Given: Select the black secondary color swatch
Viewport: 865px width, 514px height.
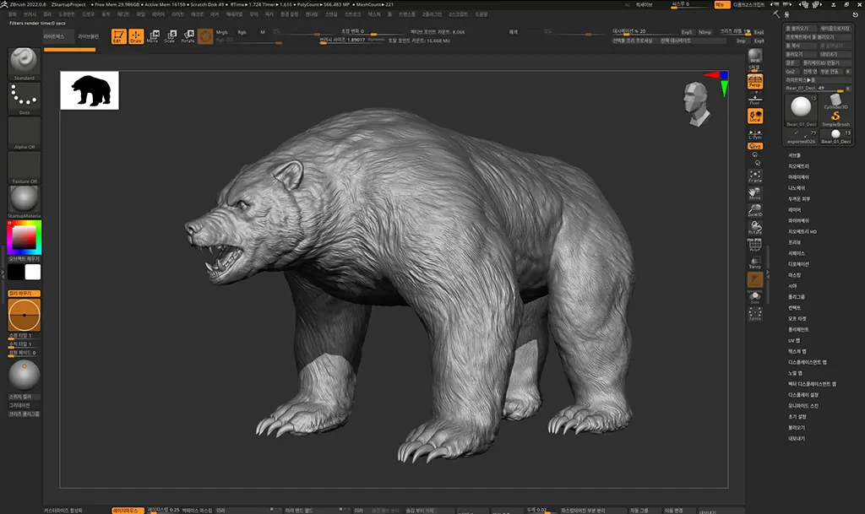Looking at the screenshot, I should pos(15,272).
